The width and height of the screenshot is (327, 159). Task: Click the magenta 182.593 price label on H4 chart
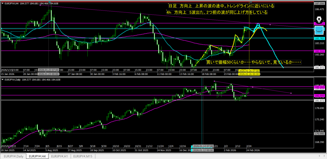point(319,51)
